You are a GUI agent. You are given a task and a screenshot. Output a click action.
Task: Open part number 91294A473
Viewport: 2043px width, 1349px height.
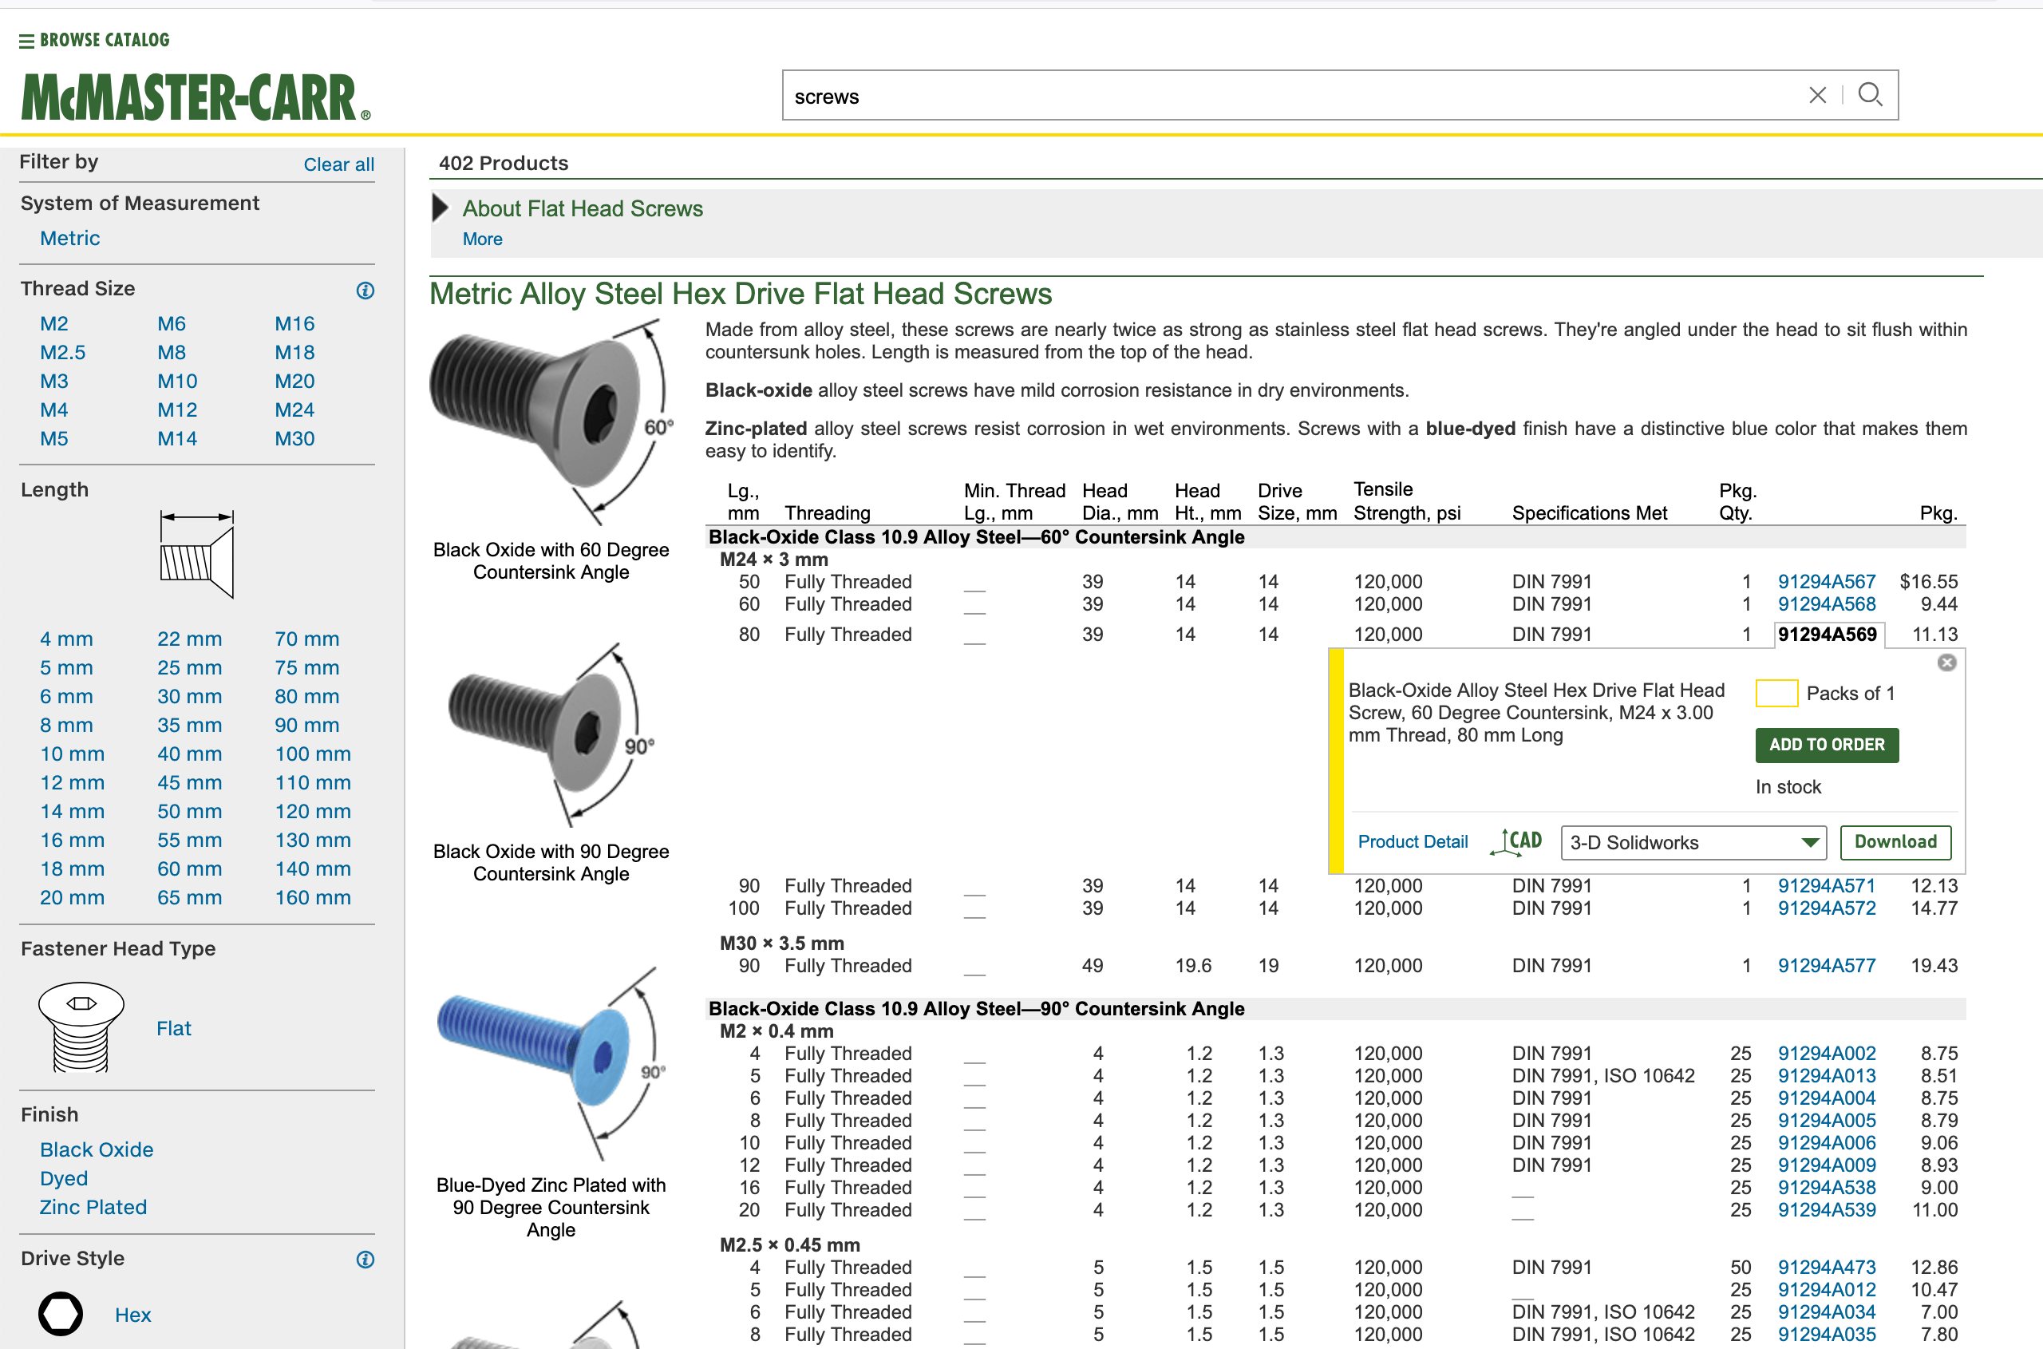tap(1826, 1268)
